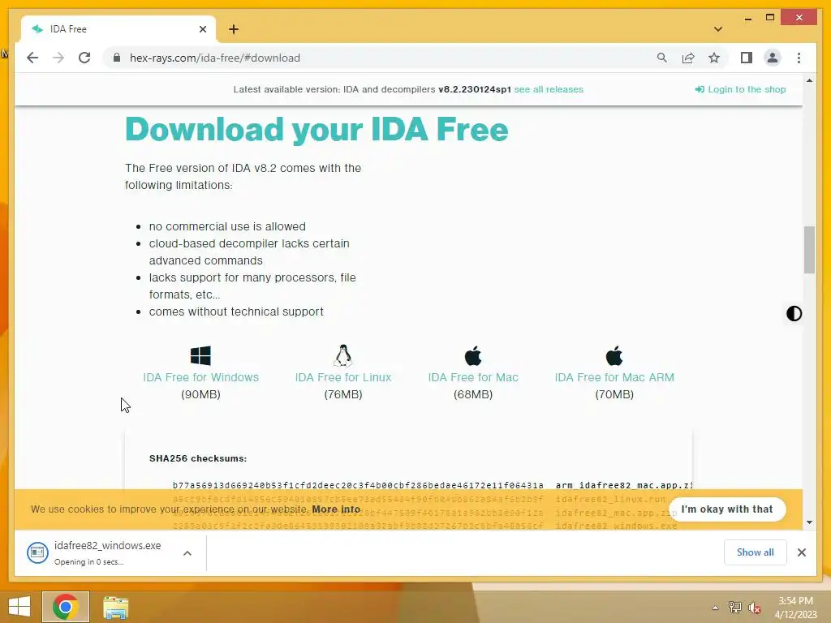Open the Windows Start button
Viewport: 831px width, 623px height.
point(19,607)
